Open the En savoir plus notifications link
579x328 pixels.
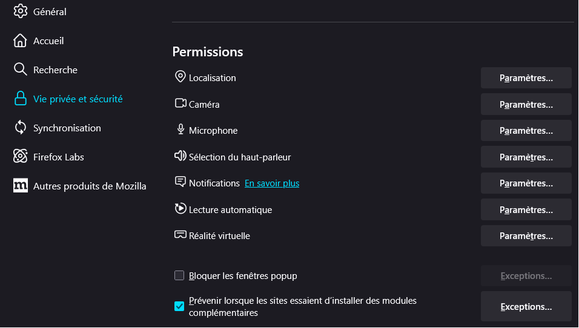[272, 183]
